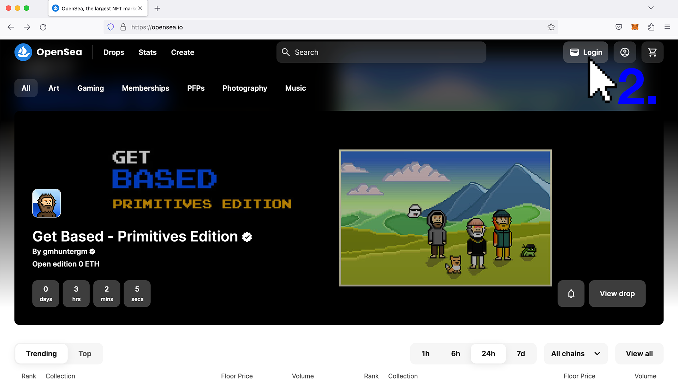Click the pixel art drop preview image

[x=445, y=218]
